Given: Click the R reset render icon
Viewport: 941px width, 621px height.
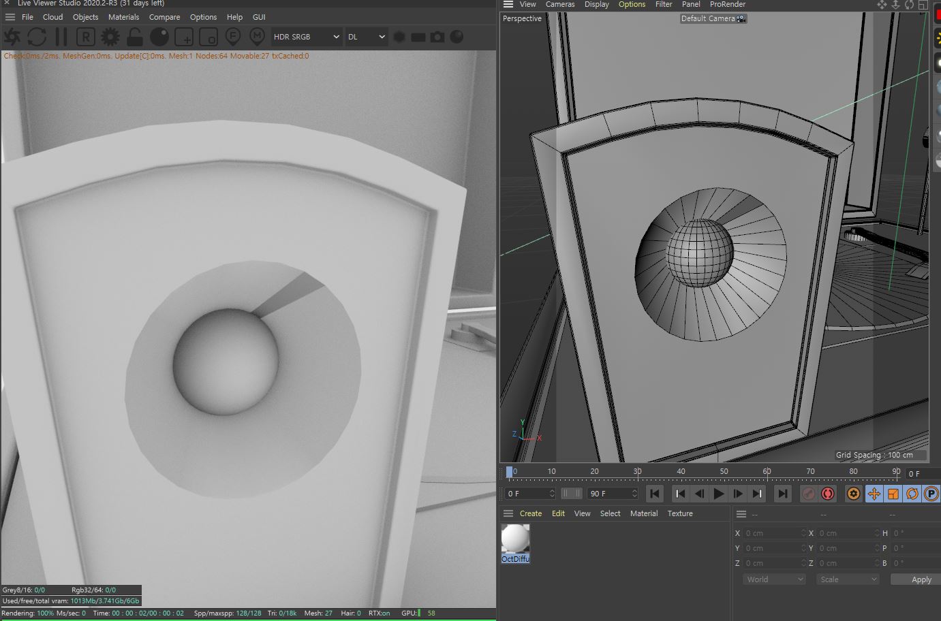Looking at the screenshot, I should click(85, 37).
